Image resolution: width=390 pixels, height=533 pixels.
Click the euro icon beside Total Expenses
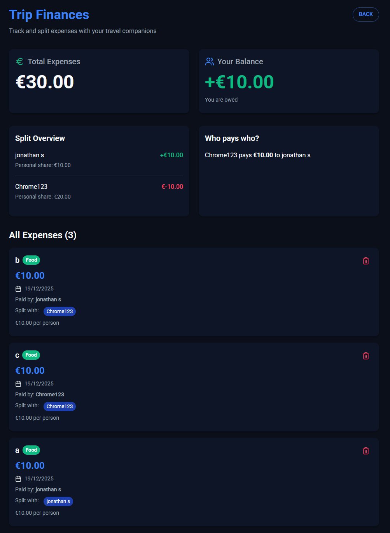[x=19, y=62]
